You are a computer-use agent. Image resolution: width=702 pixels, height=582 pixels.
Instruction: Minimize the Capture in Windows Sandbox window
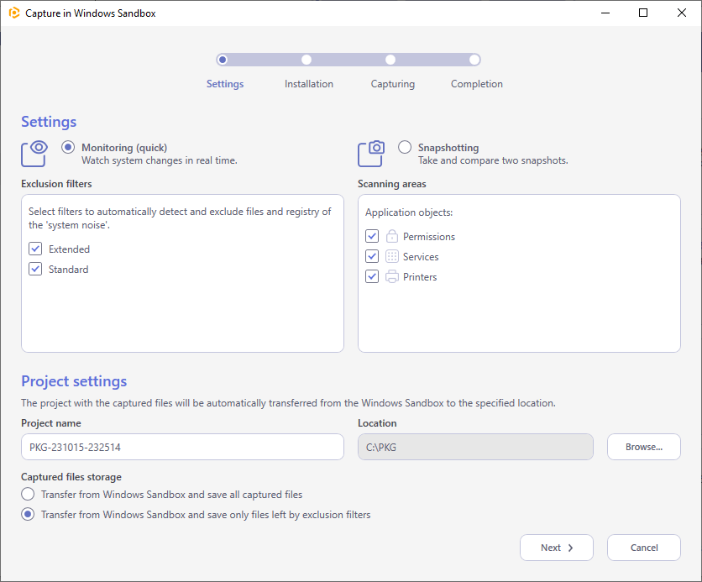point(605,13)
